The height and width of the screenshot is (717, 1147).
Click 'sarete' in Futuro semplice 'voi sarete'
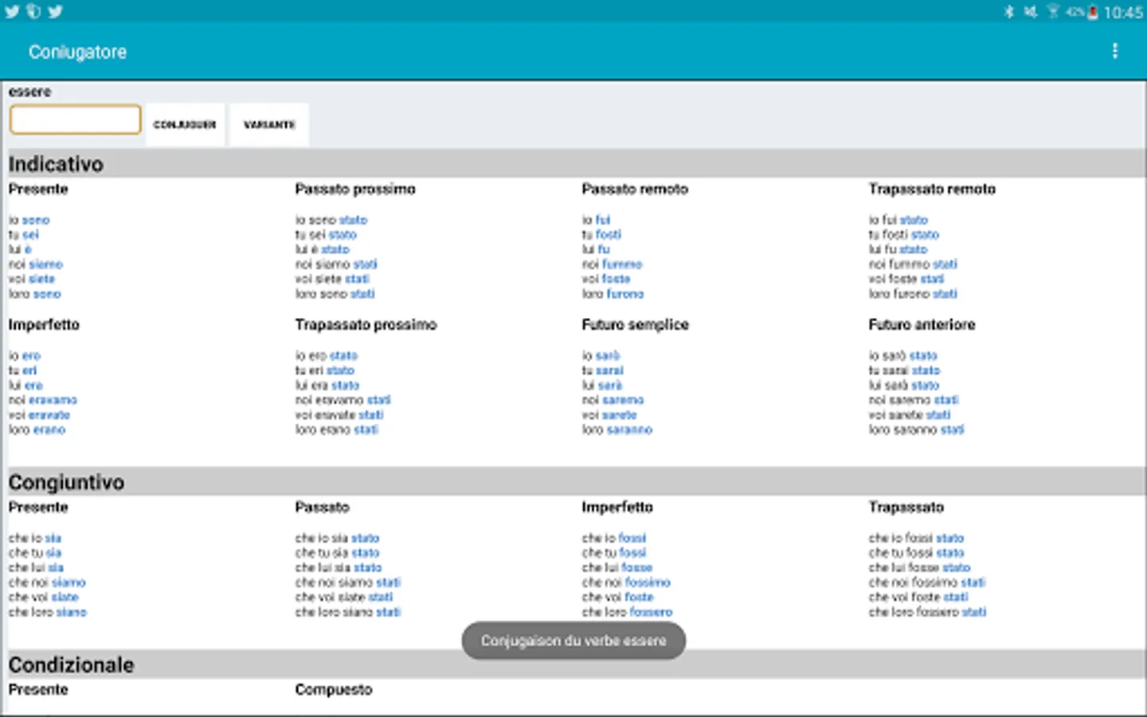click(x=620, y=415)
